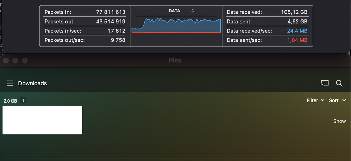351x161 pixels.
Task: Click the item count badge showing 1
Action: point(24,100)
